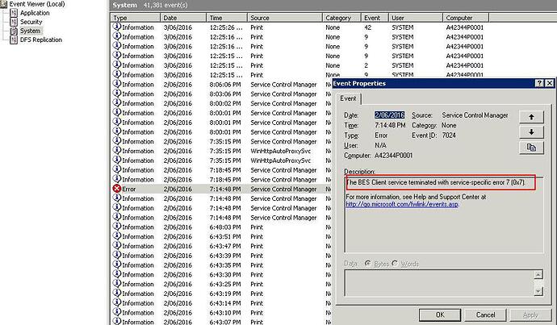Screen dimensions: 557x325
Task: Click the Application log icon in the tree
Action: (14, 13)
